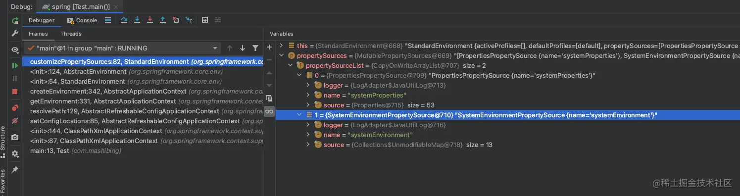The height and width of the screenshot is (196, 740).
Task: Open View Breakpoints red circles icon
Action: 15,108
